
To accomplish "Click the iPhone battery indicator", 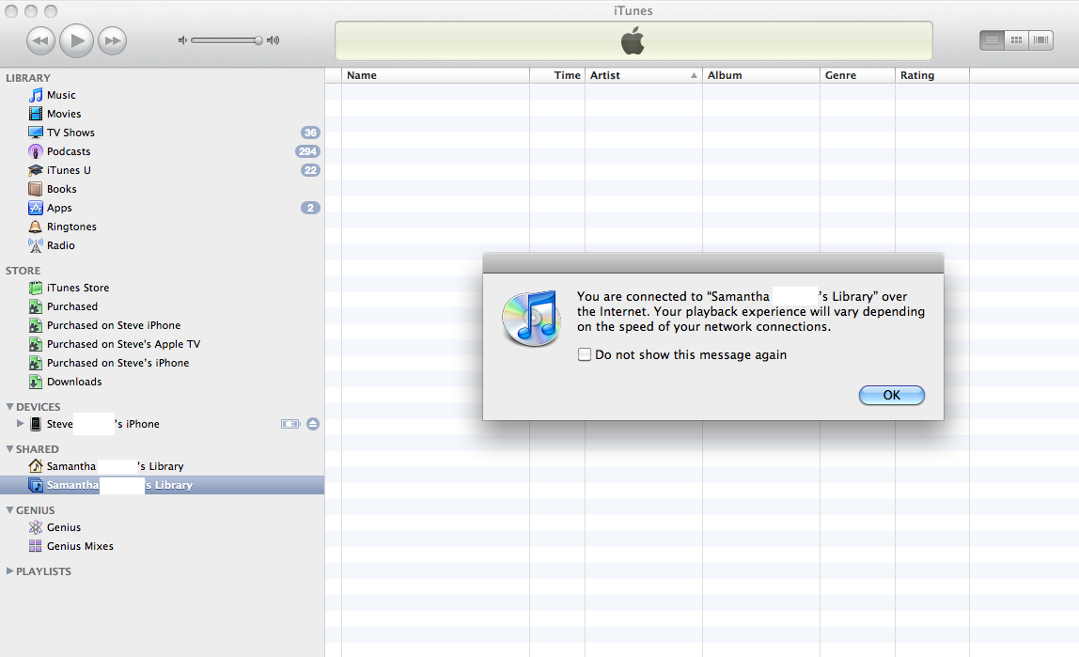I will point(290,424).
